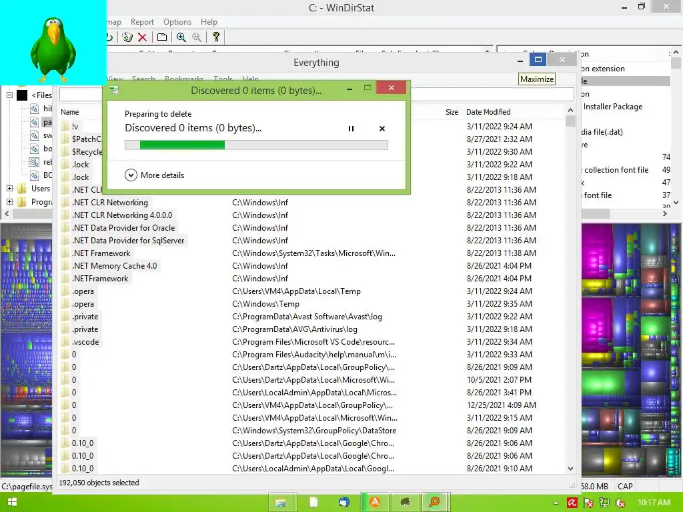Click the Avira tray icon
Viewport: 683px width, 512px height.
point(572,503)
